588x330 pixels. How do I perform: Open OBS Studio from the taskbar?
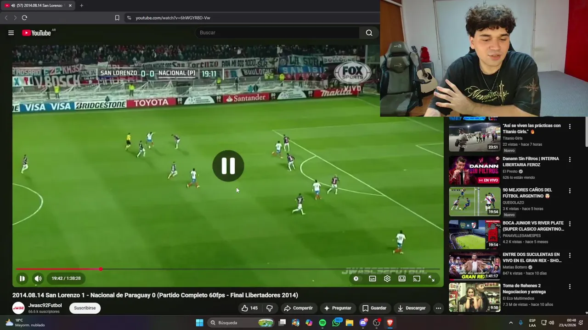[x=377, y=323]
